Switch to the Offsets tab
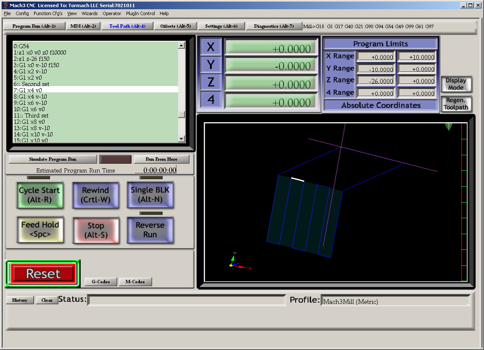This screenshot has width=484, height=350. point(175,26)
